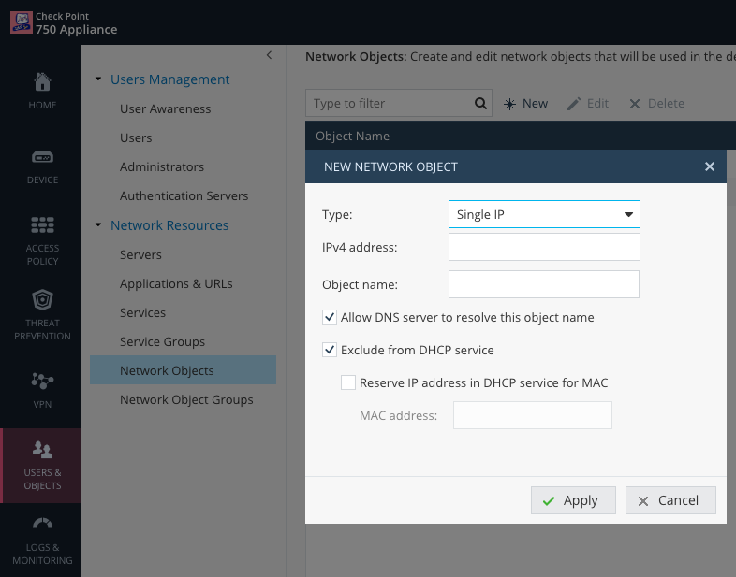Go to Authentication Servers page
This screenshot has width=736, height=577.
click(184, 196)
